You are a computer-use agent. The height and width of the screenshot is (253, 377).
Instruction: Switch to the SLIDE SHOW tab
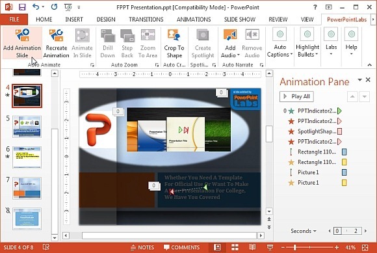(x=240, y=20)
